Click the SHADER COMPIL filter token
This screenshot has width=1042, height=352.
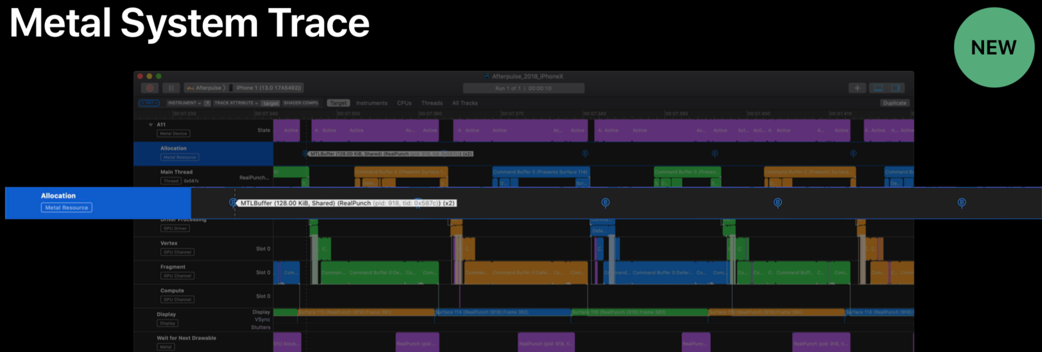(301, 103)
